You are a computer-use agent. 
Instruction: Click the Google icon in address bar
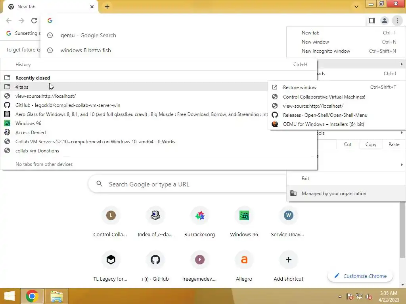[x=50, y=21]
